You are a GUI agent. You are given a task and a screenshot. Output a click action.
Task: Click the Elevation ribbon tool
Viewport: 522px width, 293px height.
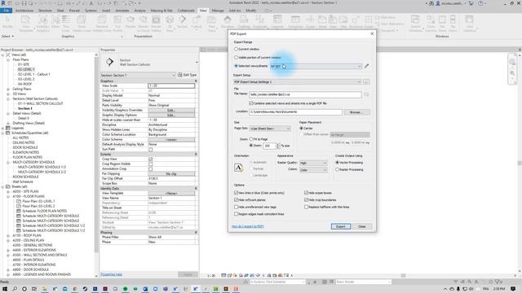[228, 22]
